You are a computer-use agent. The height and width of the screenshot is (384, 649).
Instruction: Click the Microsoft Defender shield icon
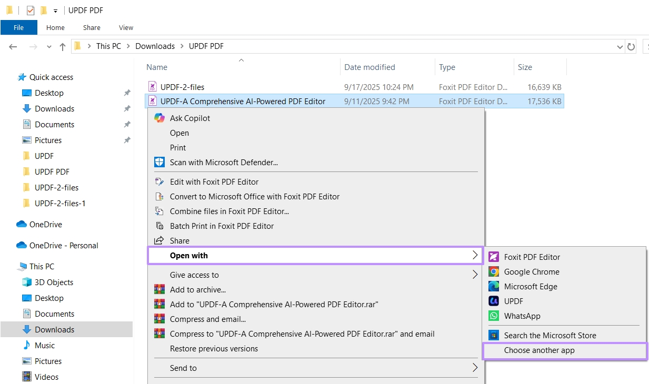pyautogui.click(x=159, y=162)
